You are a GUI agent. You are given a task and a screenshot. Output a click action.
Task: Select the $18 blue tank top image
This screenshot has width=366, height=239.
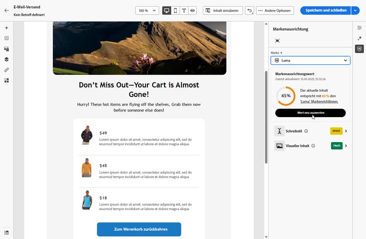pyautogui.click(x=87, y=200)
